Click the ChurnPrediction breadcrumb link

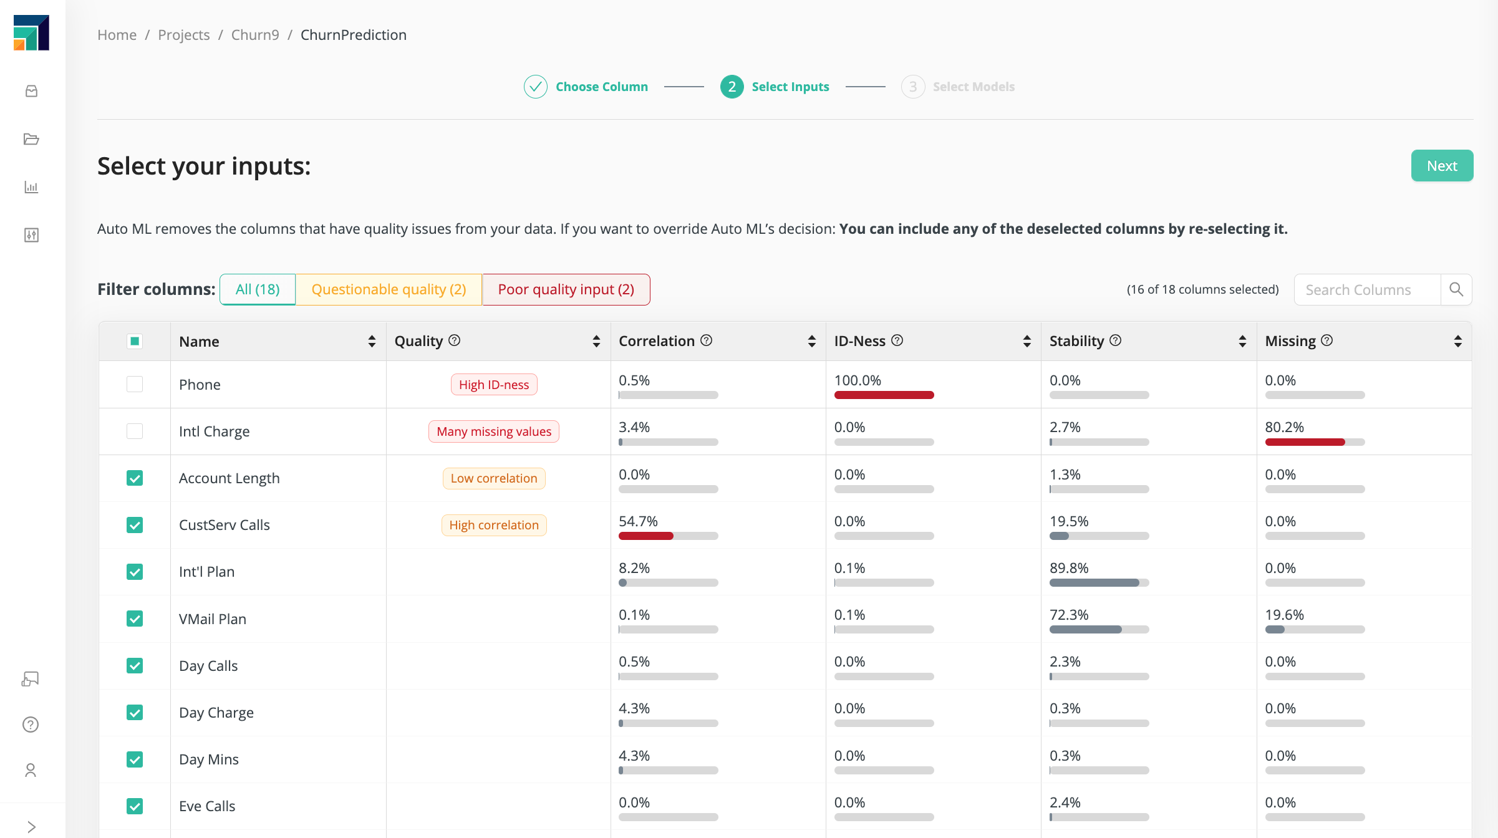click(354, 35)
